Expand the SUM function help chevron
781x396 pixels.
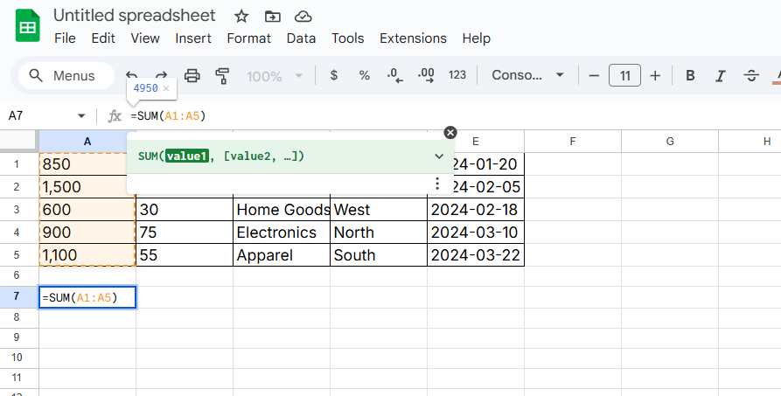point(439,156)
